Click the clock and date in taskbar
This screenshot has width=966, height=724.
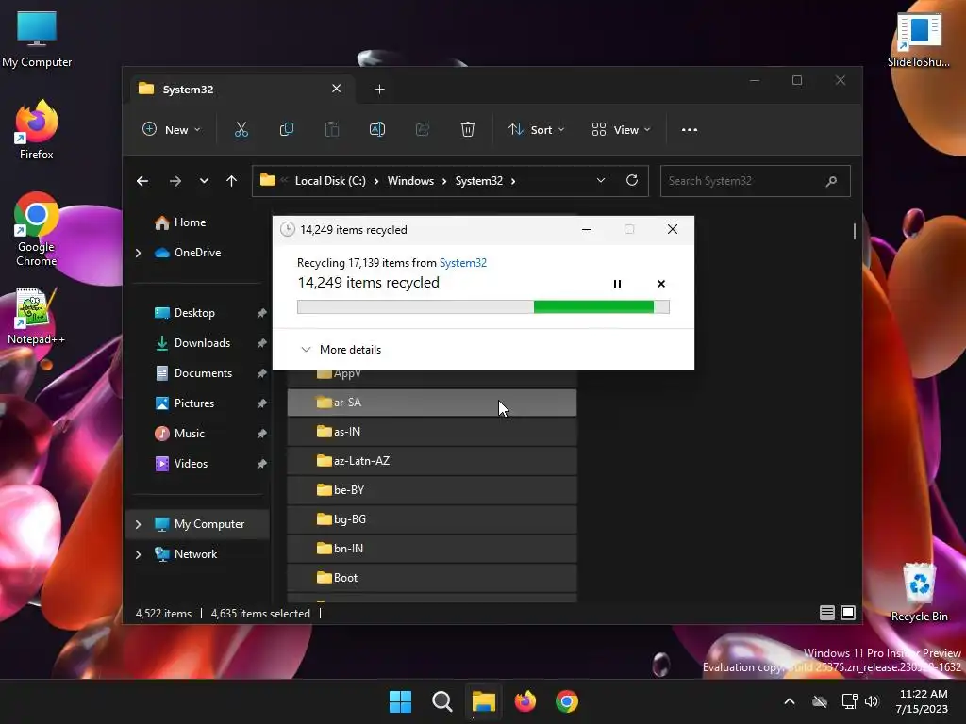click(923, 701)
